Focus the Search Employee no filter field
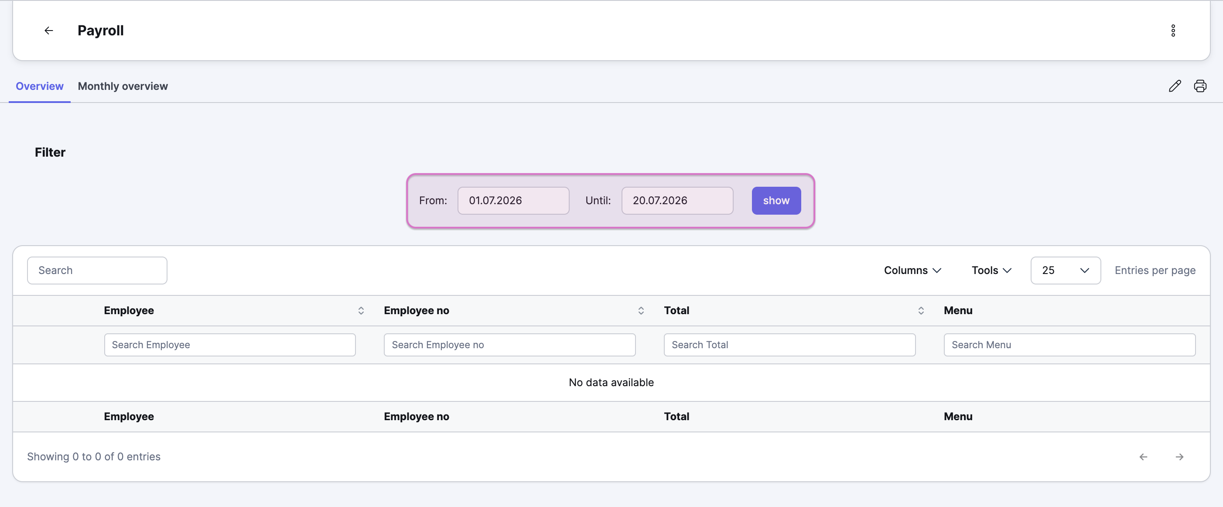Image resolution: width=1223 pixels, height=507 pixels. click(509, 345)
